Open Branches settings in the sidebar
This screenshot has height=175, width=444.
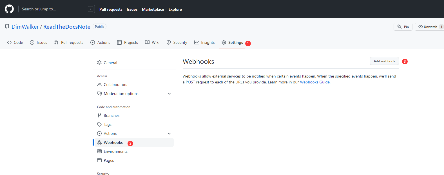tap(134, 115)
